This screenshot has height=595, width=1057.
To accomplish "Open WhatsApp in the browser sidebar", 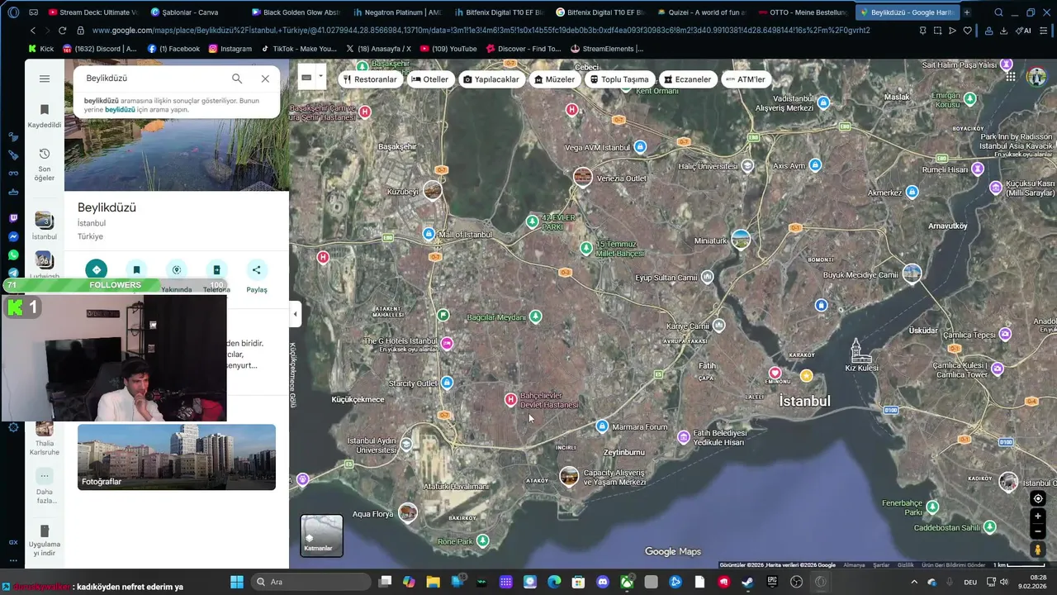I will click(13, 255).
